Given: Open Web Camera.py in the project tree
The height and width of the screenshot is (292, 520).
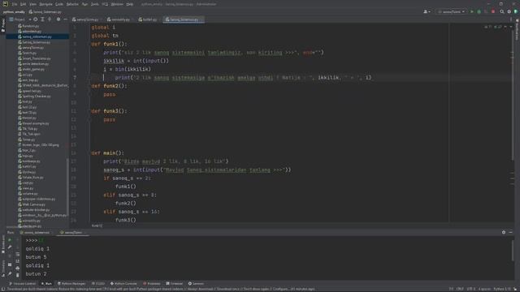Looking at the screenshot, I should [33, 204].
